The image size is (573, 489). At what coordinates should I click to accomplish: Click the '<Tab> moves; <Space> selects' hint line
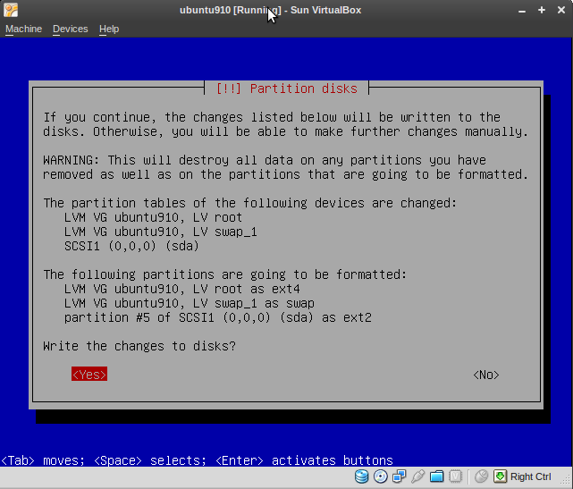(198, 460)
